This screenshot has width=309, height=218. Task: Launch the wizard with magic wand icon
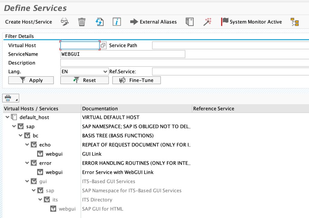tap(207, 22)
